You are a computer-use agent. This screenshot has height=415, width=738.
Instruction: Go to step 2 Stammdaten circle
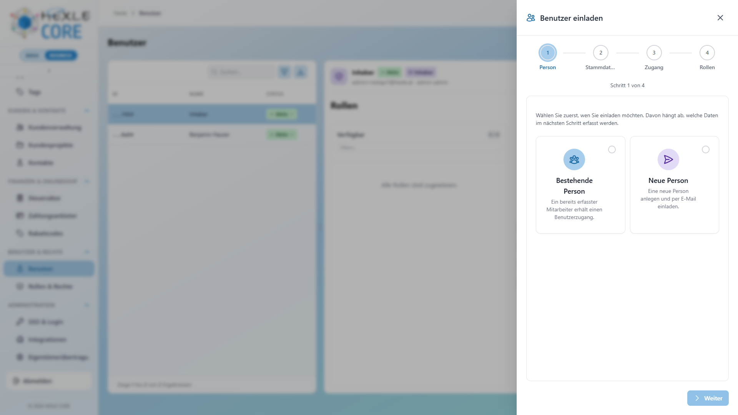(x=601, y=53)
